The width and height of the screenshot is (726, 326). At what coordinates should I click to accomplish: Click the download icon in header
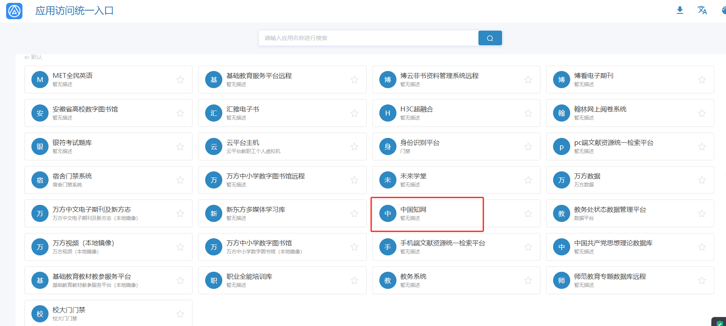[680, 10]
